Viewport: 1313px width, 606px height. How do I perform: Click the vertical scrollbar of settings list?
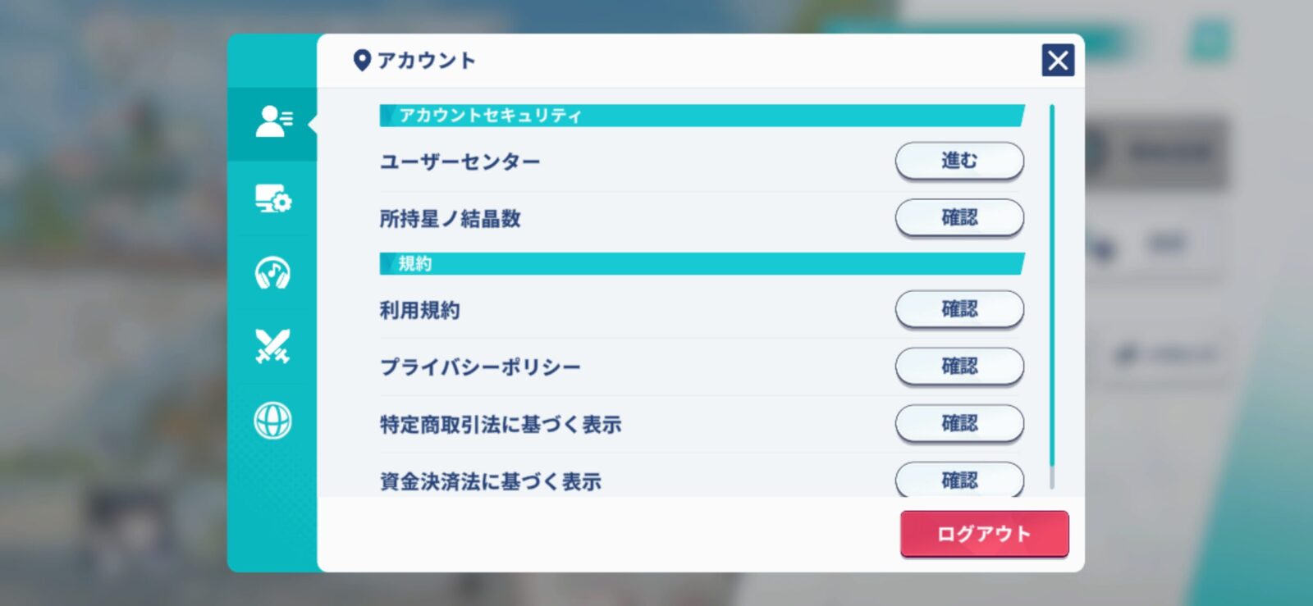(1052, 295)
